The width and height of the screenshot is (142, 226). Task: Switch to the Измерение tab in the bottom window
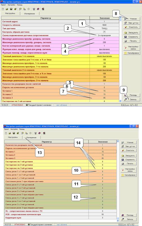click(31, 138)
